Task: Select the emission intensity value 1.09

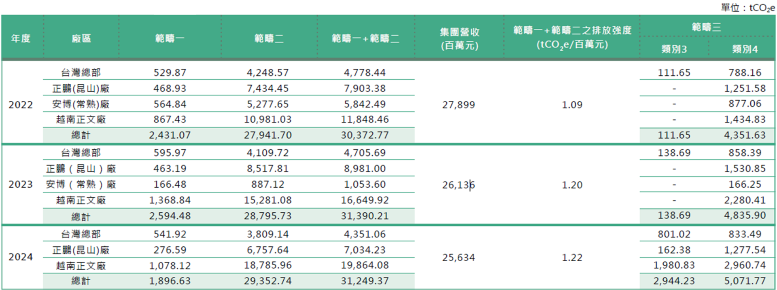Action: [572, 105]
